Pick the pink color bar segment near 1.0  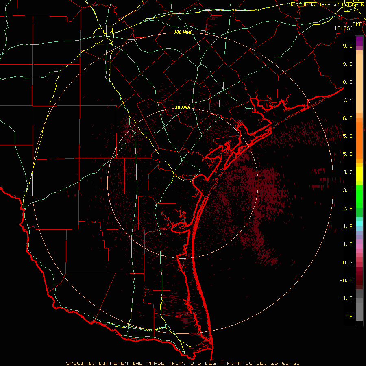coord(359,246)
